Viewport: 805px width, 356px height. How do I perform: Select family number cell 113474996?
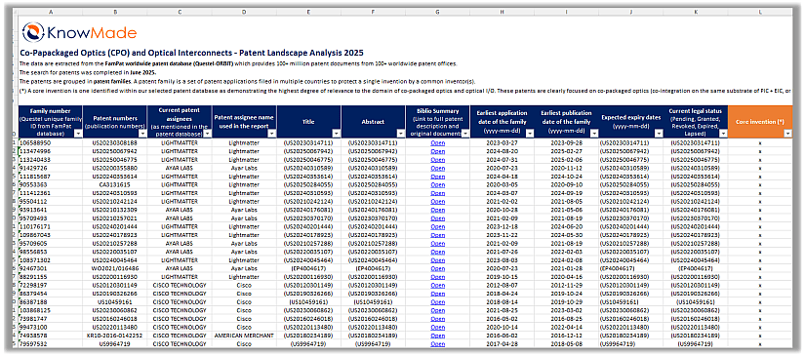[50, 151]
